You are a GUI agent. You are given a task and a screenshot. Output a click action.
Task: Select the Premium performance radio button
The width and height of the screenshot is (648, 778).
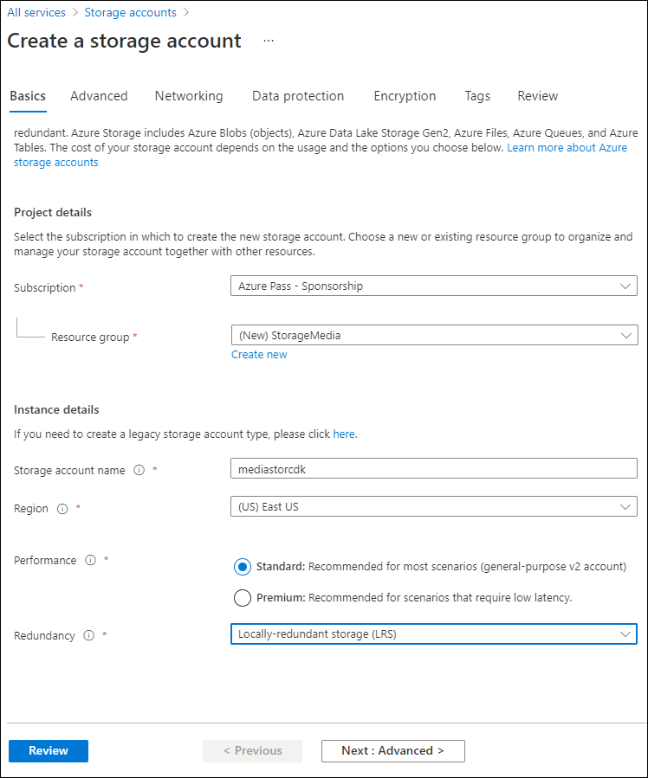point(243,597)
